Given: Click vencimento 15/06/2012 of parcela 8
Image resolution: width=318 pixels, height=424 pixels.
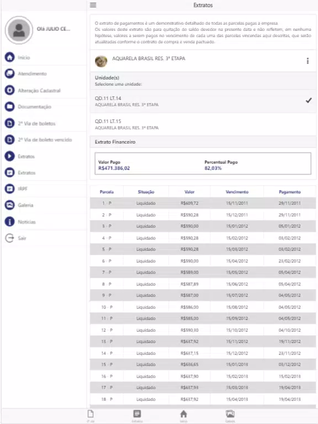Looking at the screenshot, I should pyautogui.click(x=237, y=284).
